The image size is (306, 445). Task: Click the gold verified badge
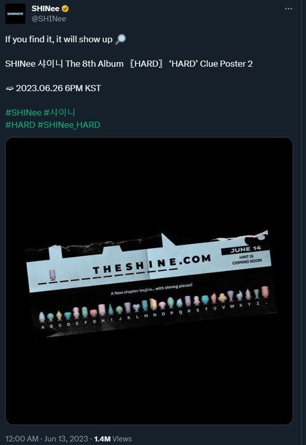65,9
